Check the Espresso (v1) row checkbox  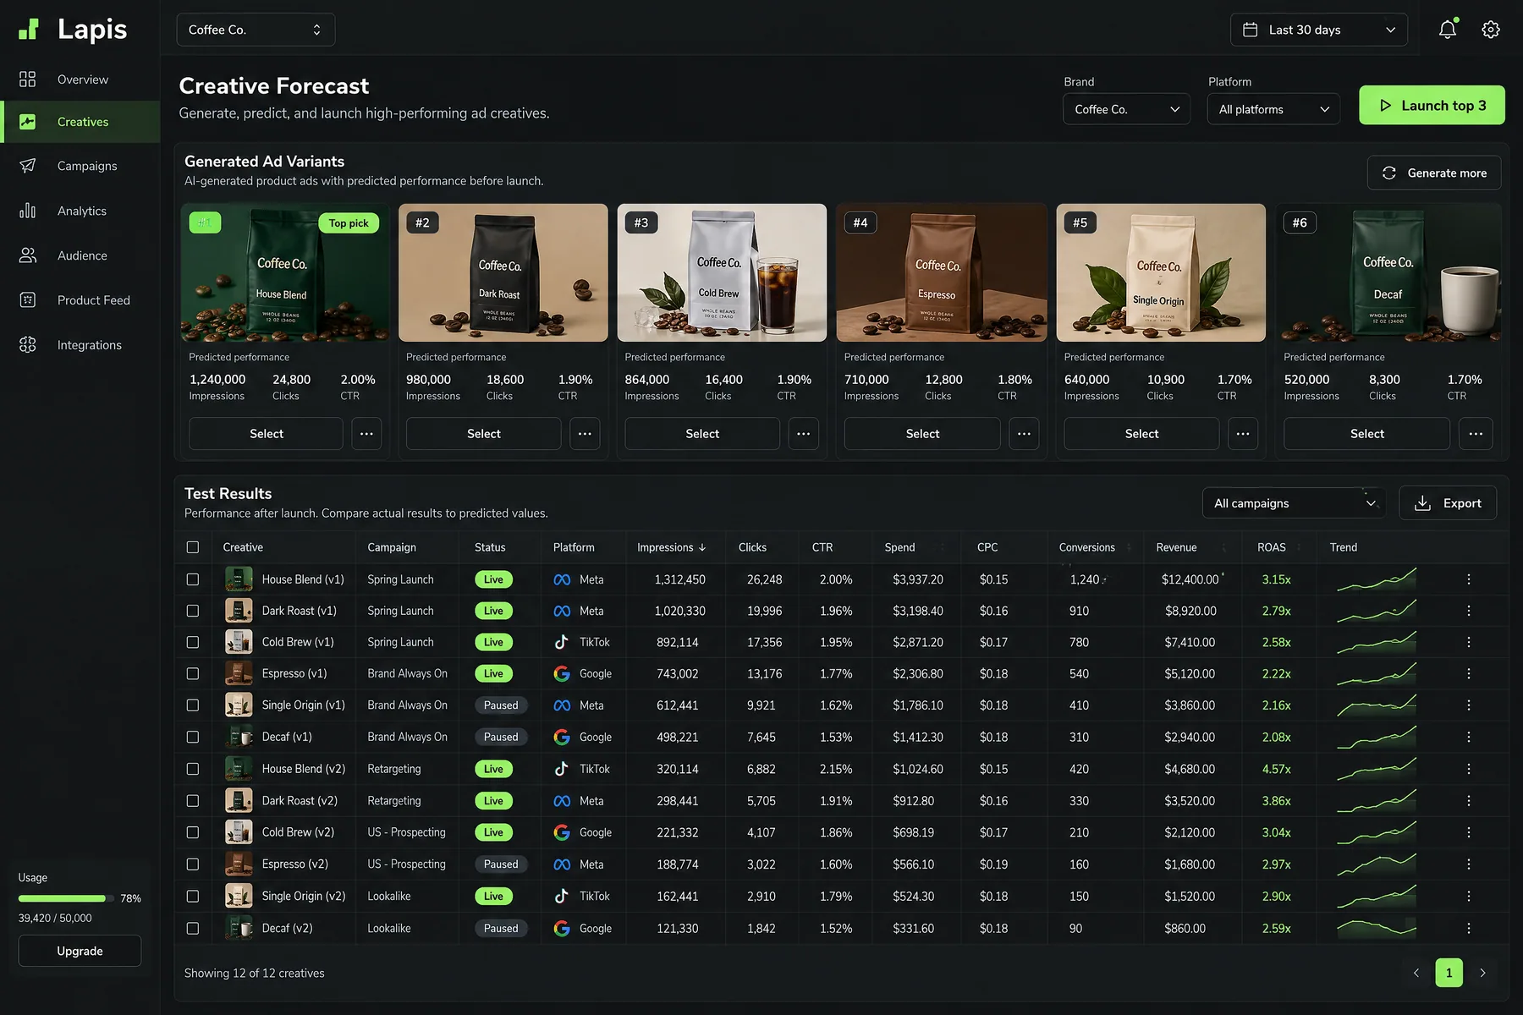(x=193, y=674)
